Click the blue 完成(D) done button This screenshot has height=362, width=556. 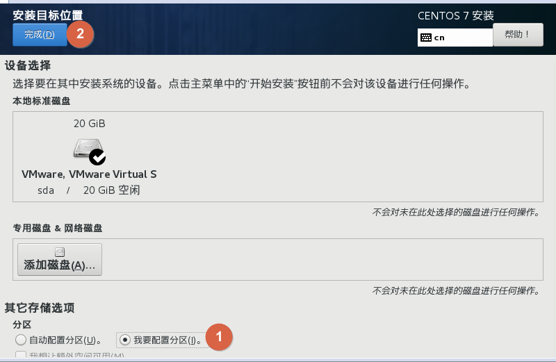click(x=40, y=35)
